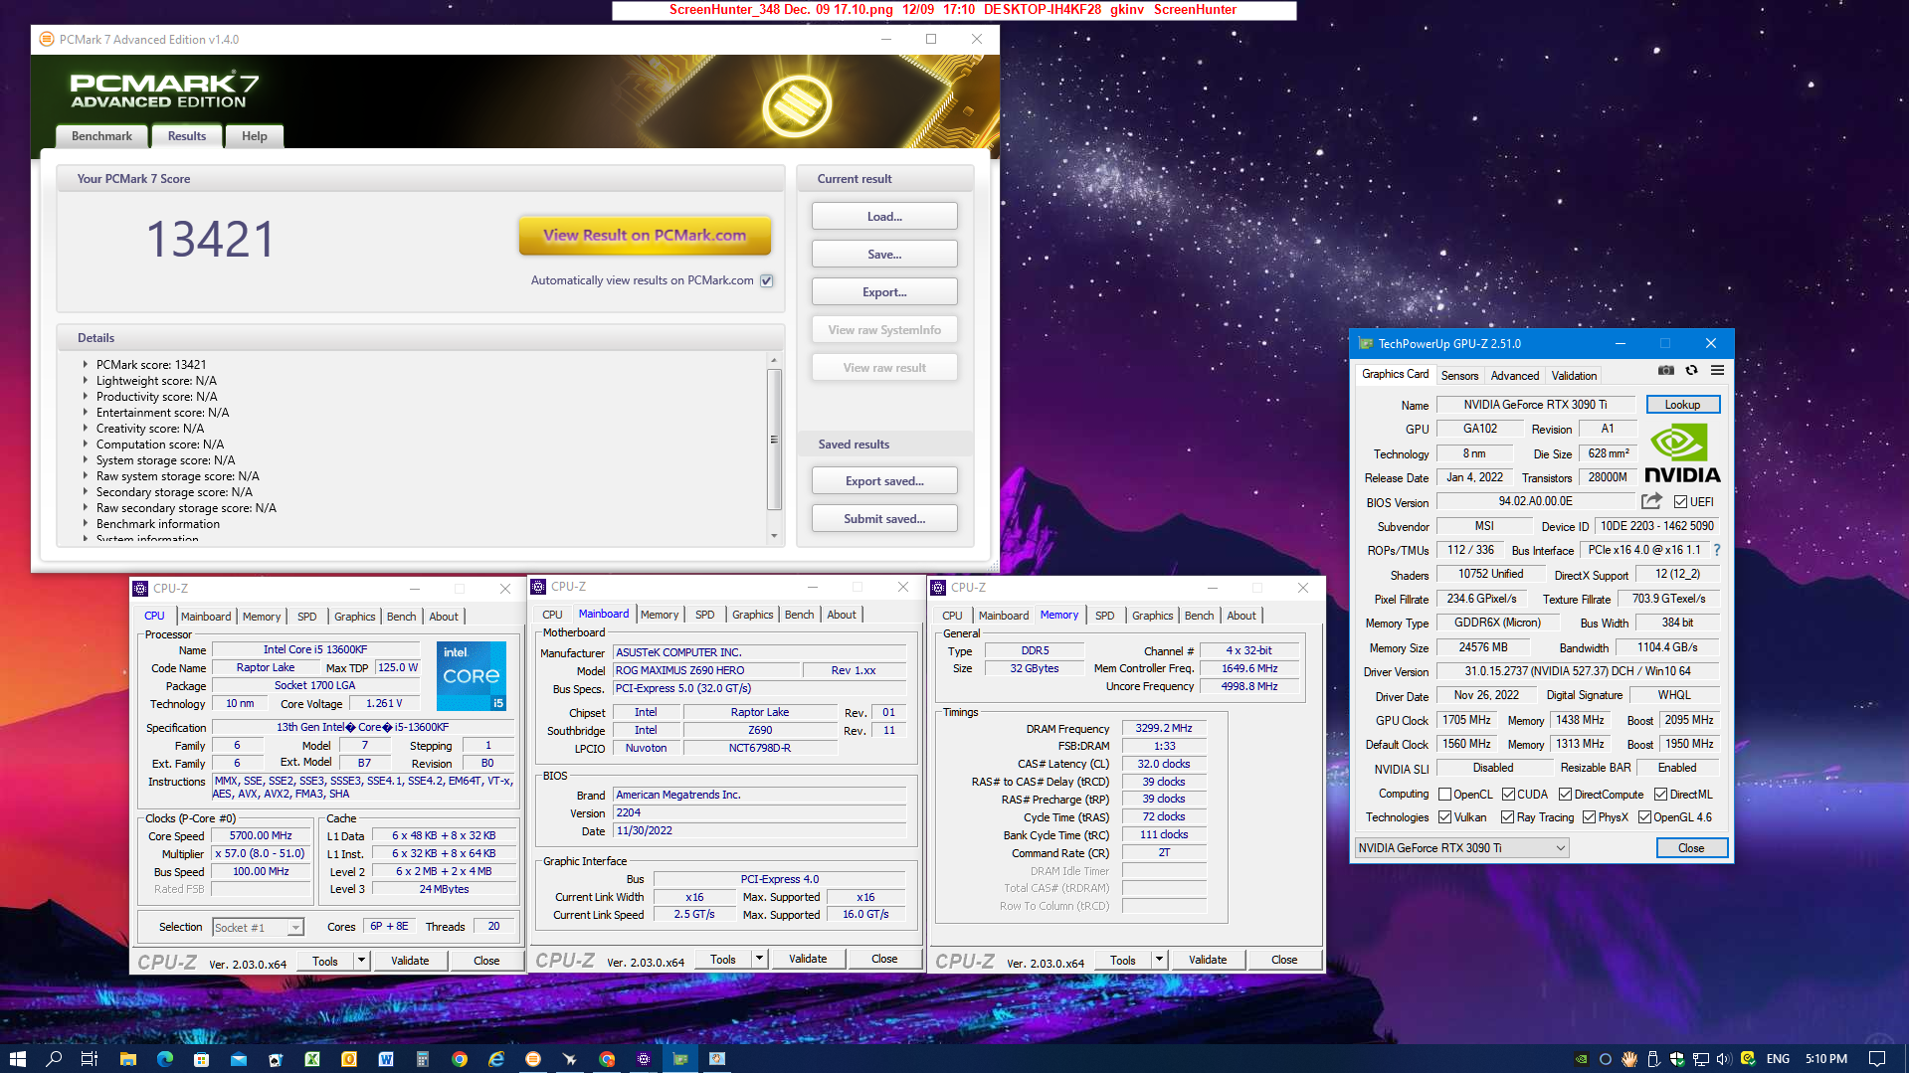Open Microsoft Store from the taskbar

point(201,1059)
